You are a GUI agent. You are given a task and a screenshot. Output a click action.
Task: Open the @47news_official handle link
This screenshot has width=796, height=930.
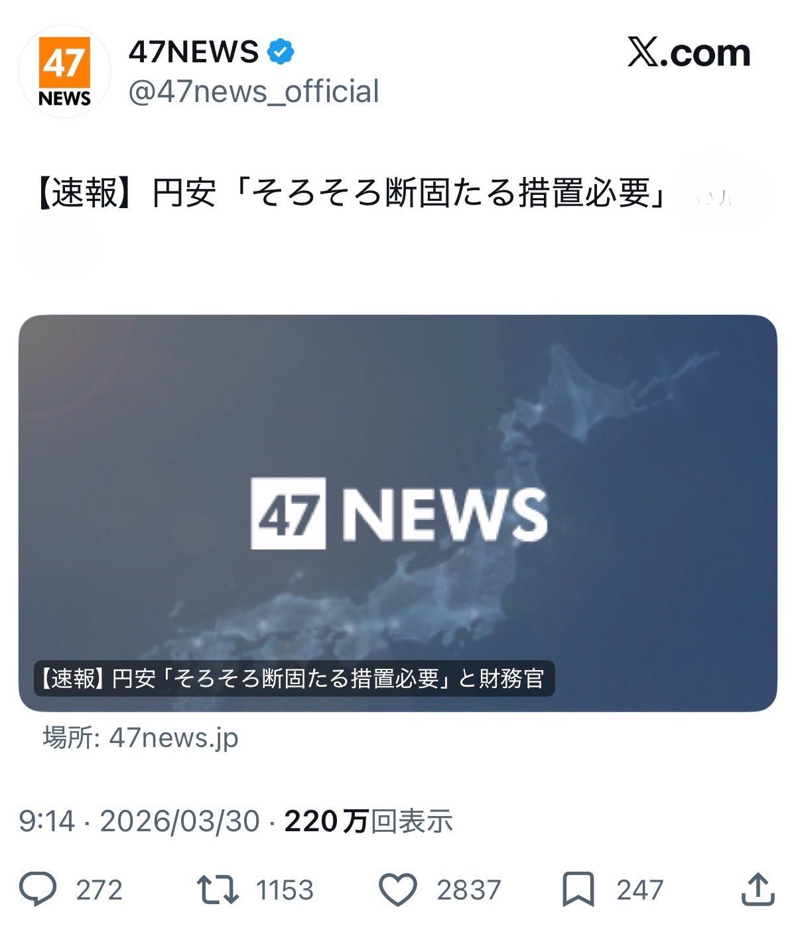pos(253,91)
